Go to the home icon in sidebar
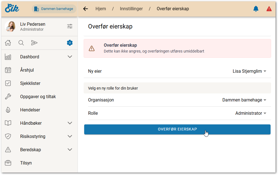Screen dimensions: 278x175 (8, 43)
